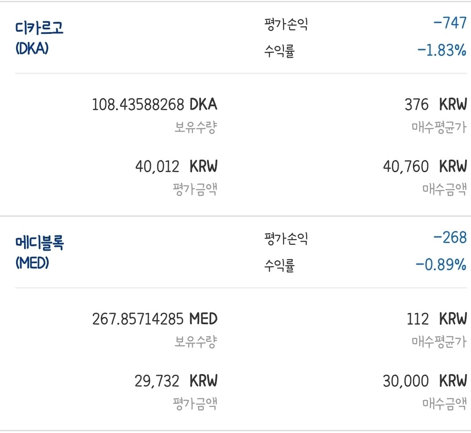Click the 112 KRW average buy price
The height and width of the screenshot is (433, 471).
tap(436, 319)
